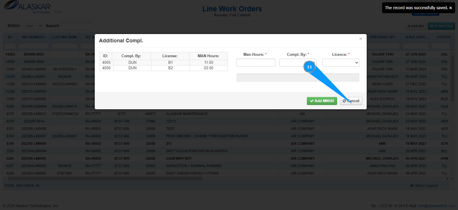Click the empty grey bar below Man-Hours
The width and height of the screenshot is (458, 210).
tap(298, 78)
